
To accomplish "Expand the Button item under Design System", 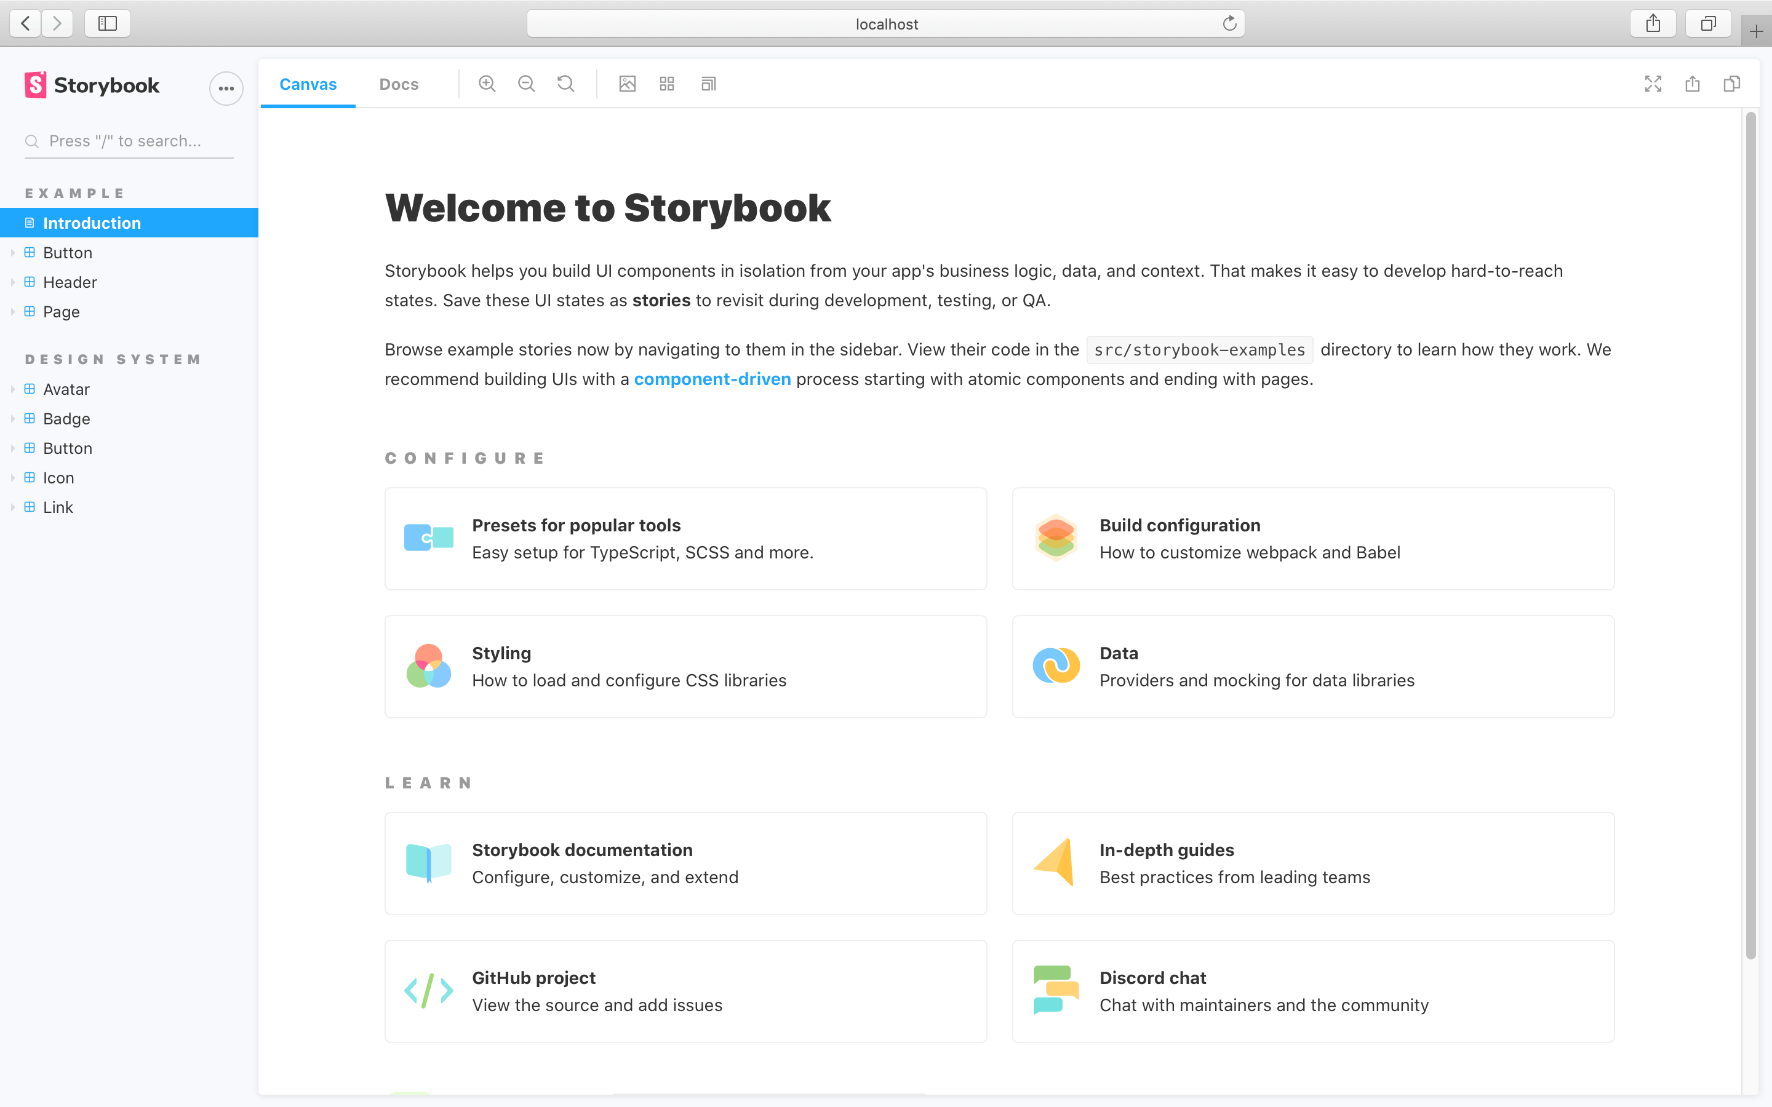I will coord(129,448).
